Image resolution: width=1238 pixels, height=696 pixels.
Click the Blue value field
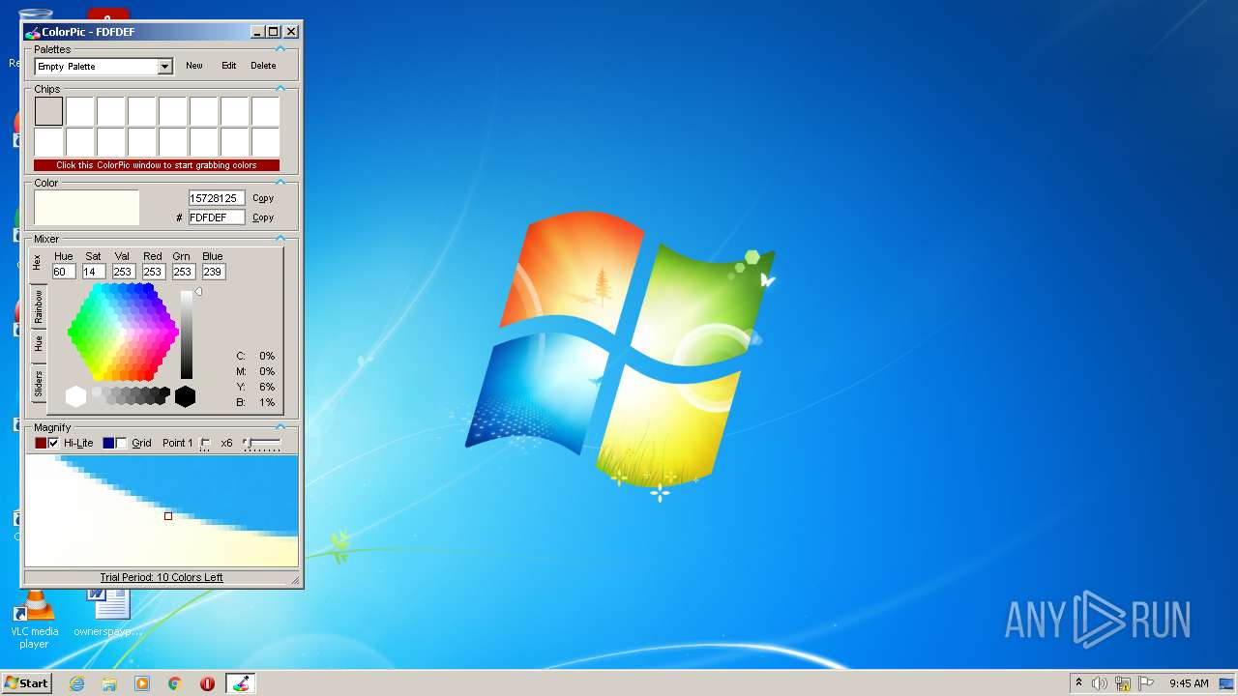point(213,272)
